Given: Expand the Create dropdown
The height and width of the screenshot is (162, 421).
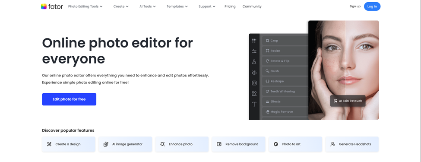Looking at the screenshot, I should tap(121, 6).
